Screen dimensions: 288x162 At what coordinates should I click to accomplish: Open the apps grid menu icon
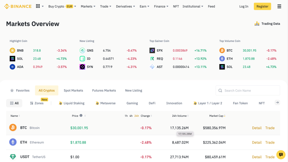tap(38, 6)
